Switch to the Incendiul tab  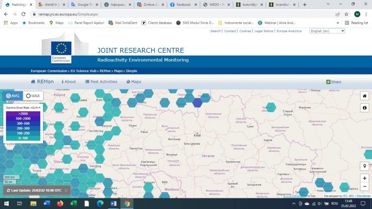click(x=282, y=4)
